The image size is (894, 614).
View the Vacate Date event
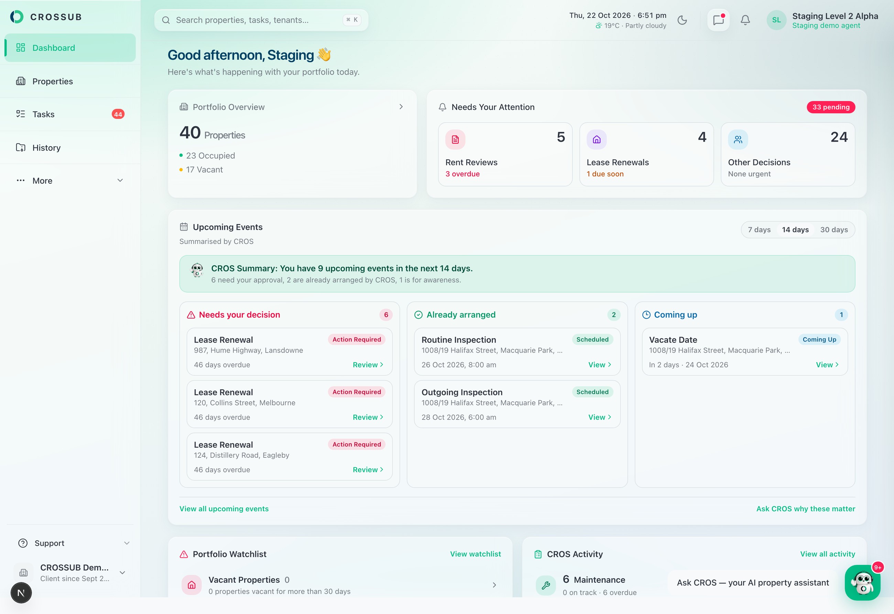(827, 365)
